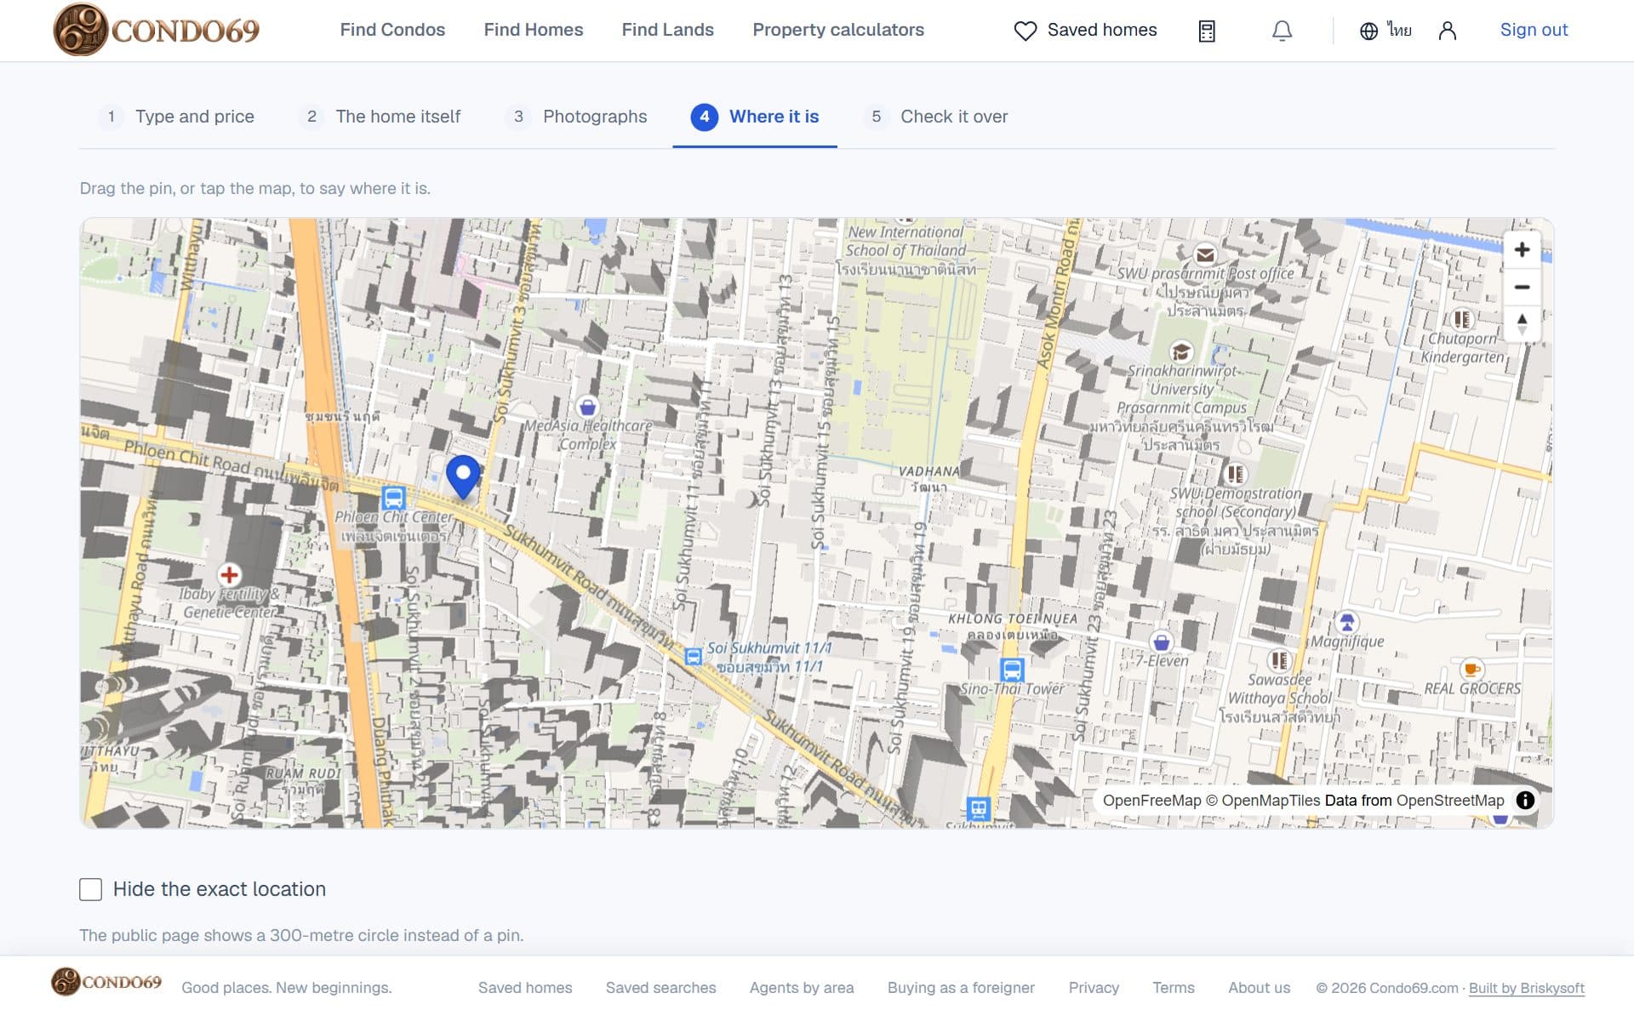Open Property calculators menu
The width and height of the screenshot is (1634, 1021).
point(838,30)
